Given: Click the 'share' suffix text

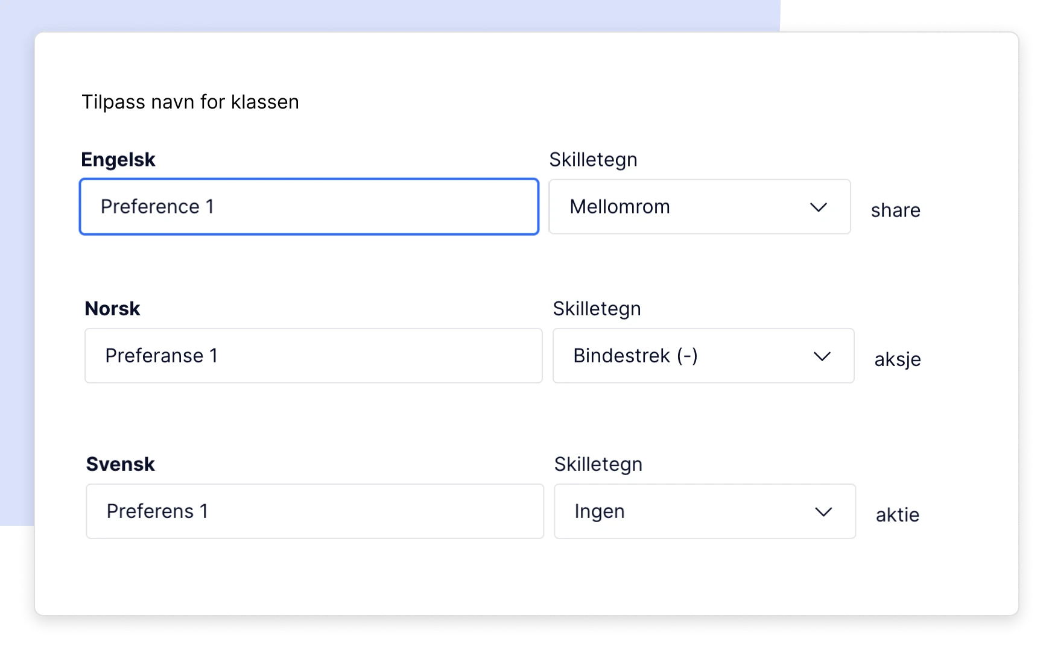Looking at the screenshot, I should tap(895, 210).
